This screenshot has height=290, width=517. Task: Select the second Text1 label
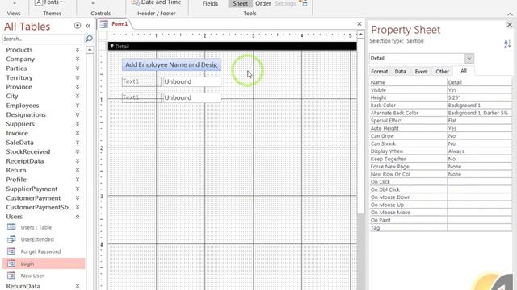[141, 97]
